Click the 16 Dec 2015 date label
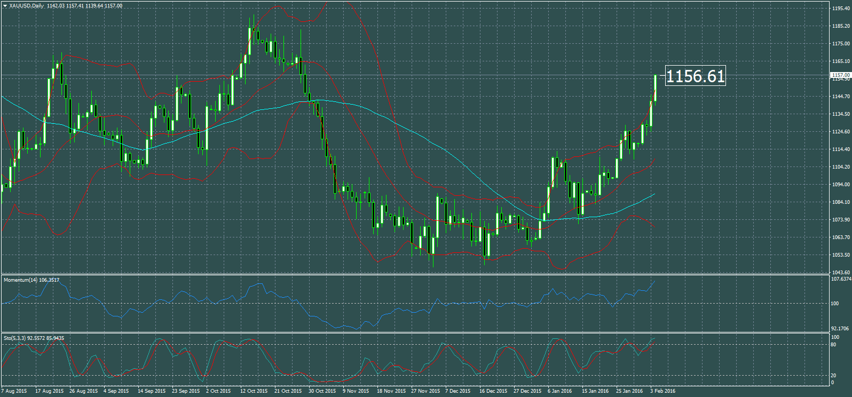This screenshot has width=852, height=397. click(x=493, y=391)
